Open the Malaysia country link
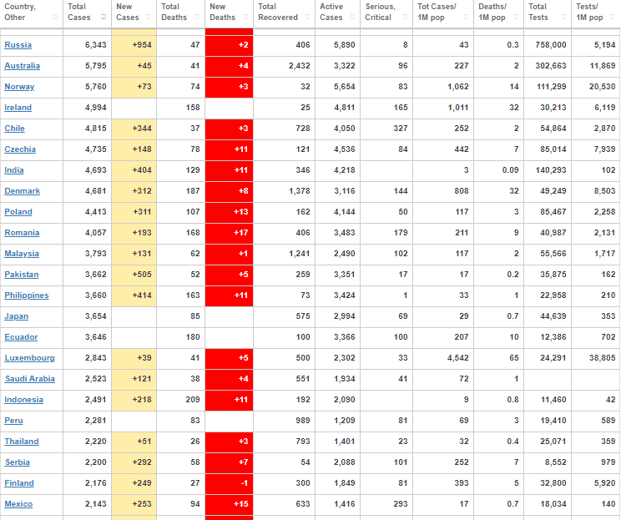The width and height of the screenshot is (621, 520). click(x=22, y=254)
